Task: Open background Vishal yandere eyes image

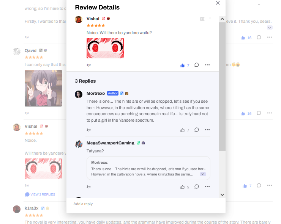Action: pos(43,169)
